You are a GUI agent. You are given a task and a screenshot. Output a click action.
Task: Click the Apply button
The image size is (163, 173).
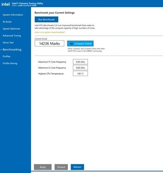pyautogui.click(x=43, y=167)
